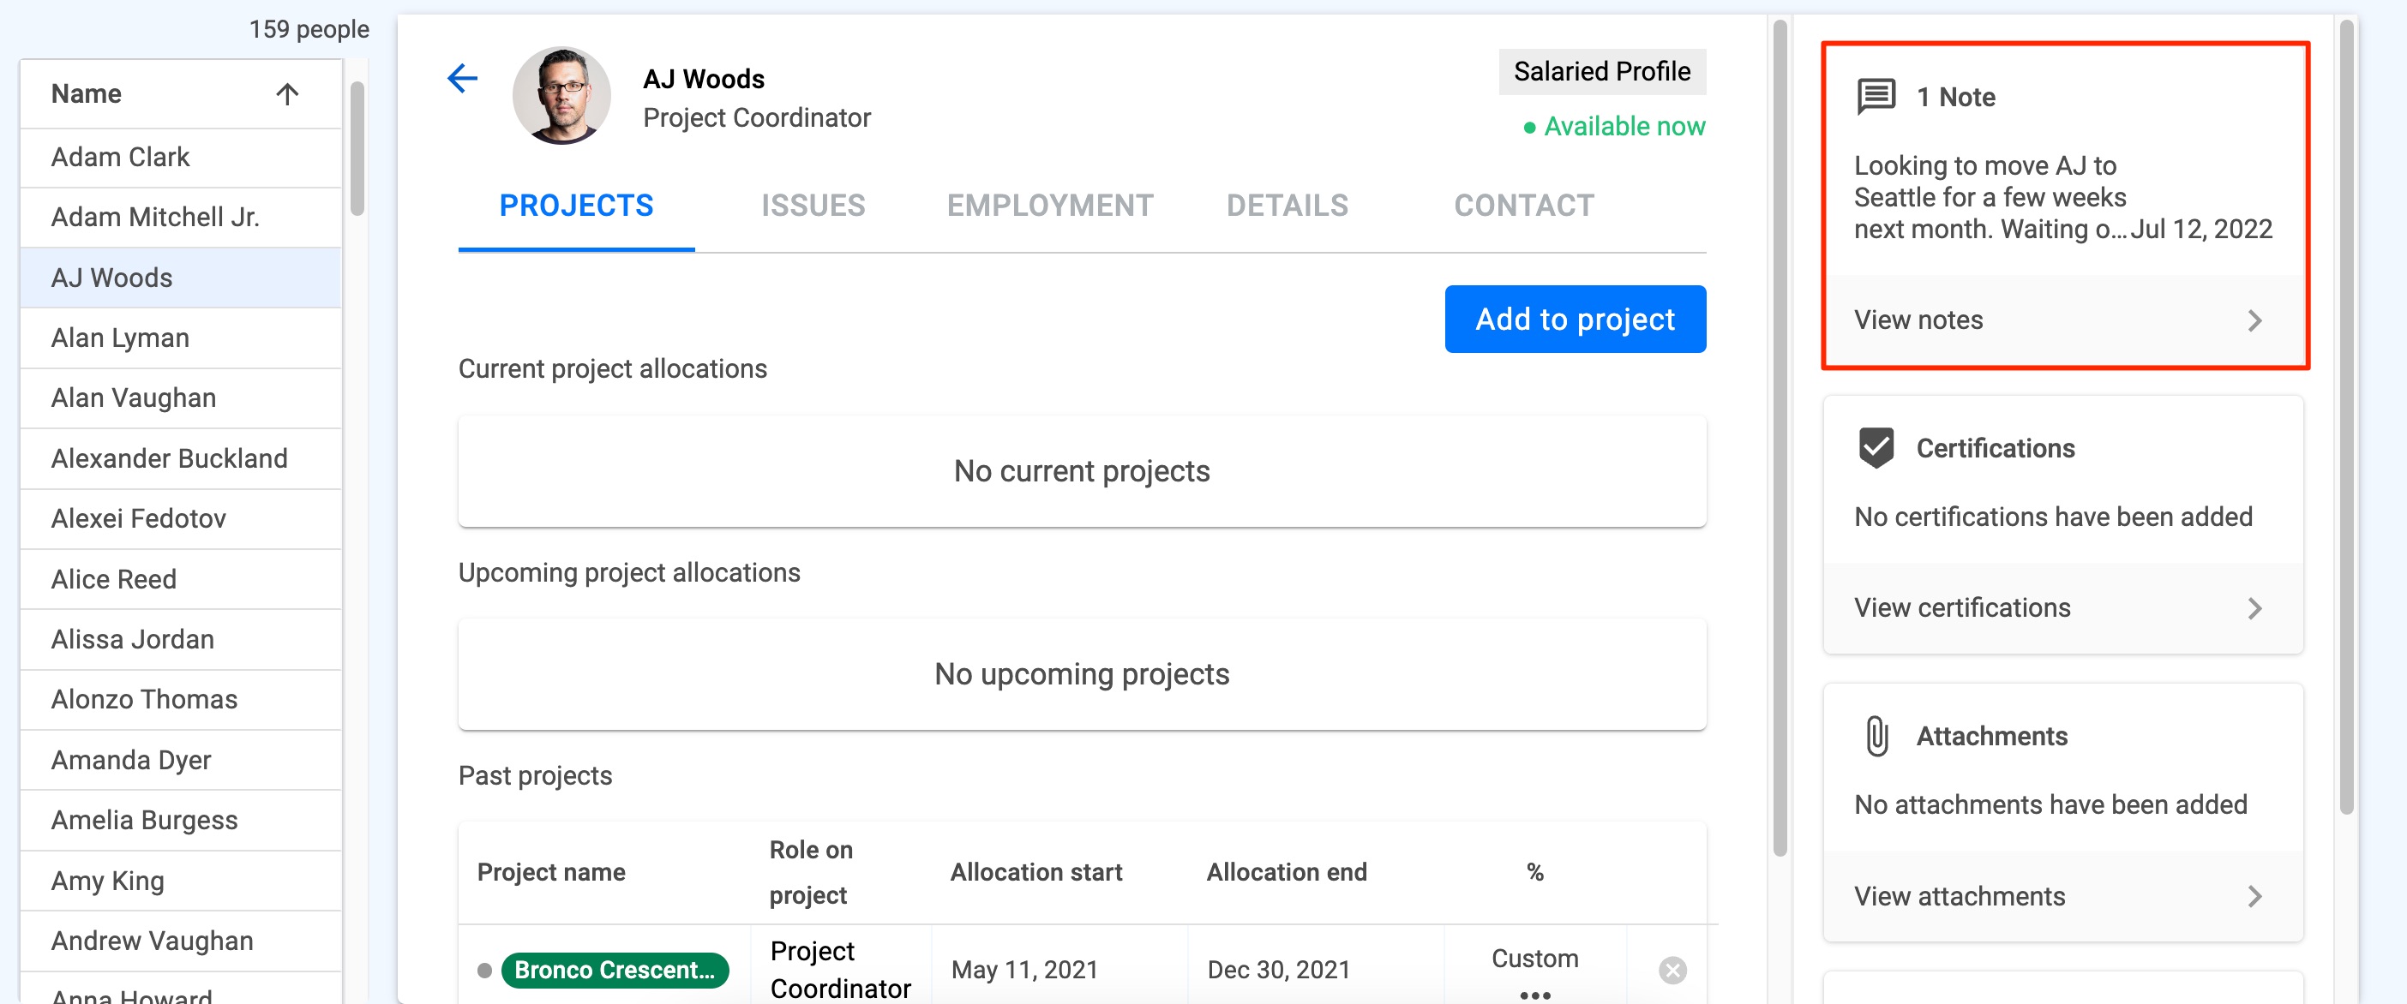Click the Jul 12, 2022 note date
2407x1004 pixels.
tap(2200, 229)
